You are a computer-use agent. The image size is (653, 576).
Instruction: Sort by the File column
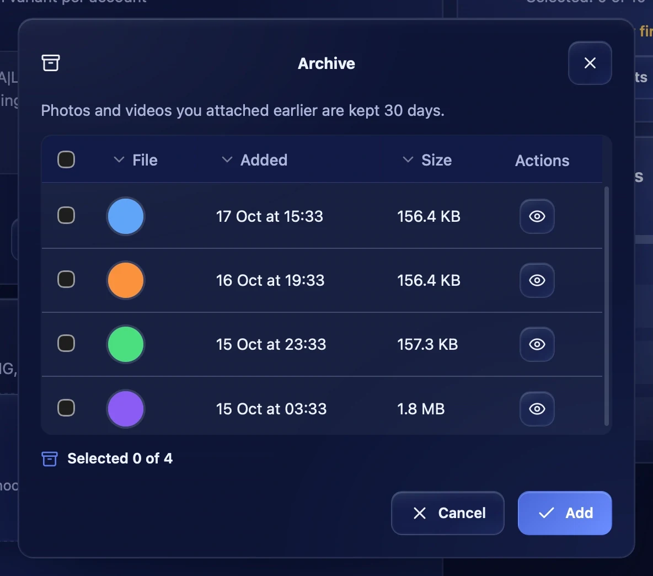pos(136,160)
